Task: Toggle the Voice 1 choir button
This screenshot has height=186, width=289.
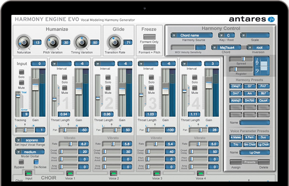Action: [70, 173]
